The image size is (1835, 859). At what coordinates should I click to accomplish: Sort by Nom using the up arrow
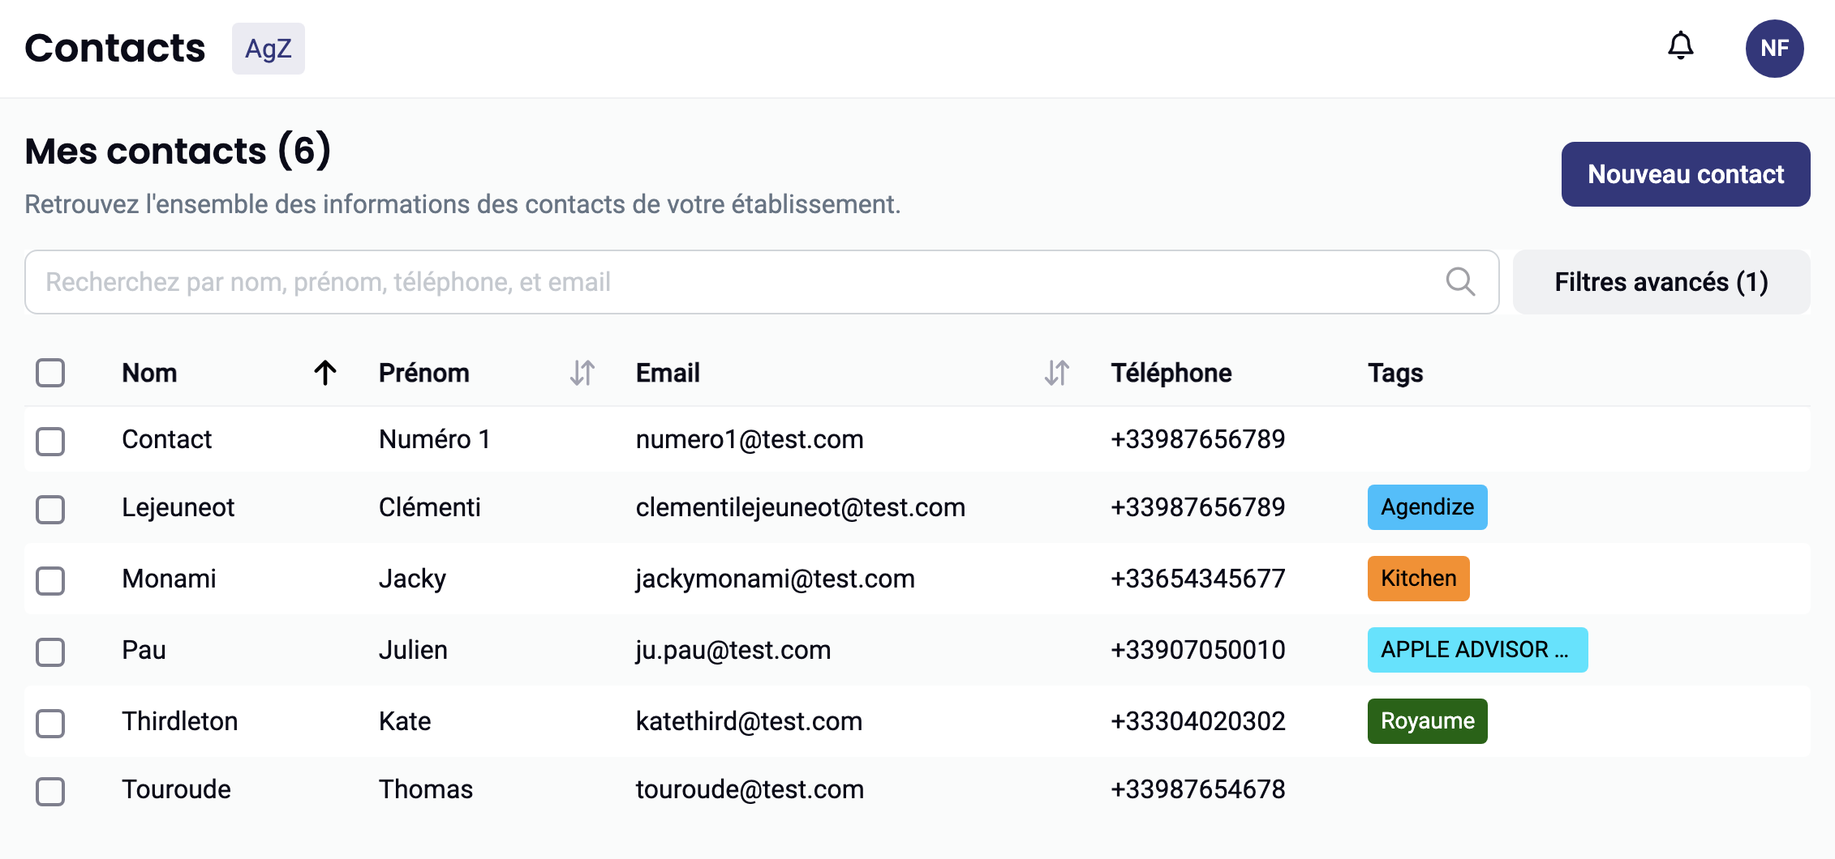click(x=325, y=373)
